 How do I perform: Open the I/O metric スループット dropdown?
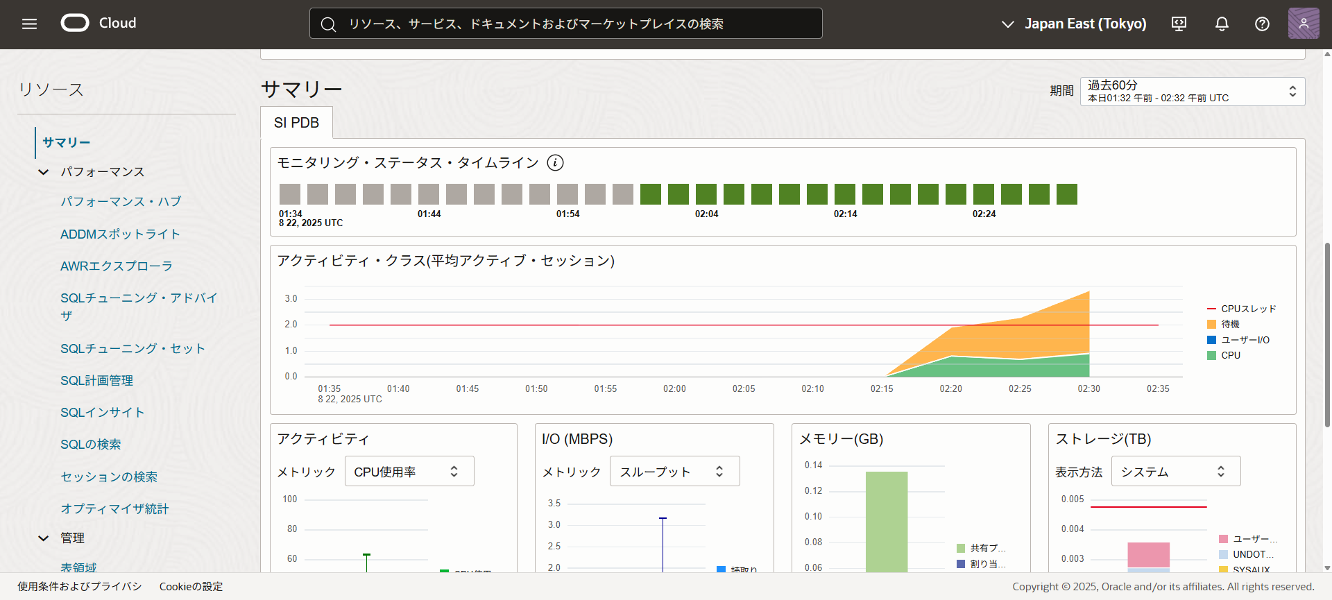click(674, 471)
